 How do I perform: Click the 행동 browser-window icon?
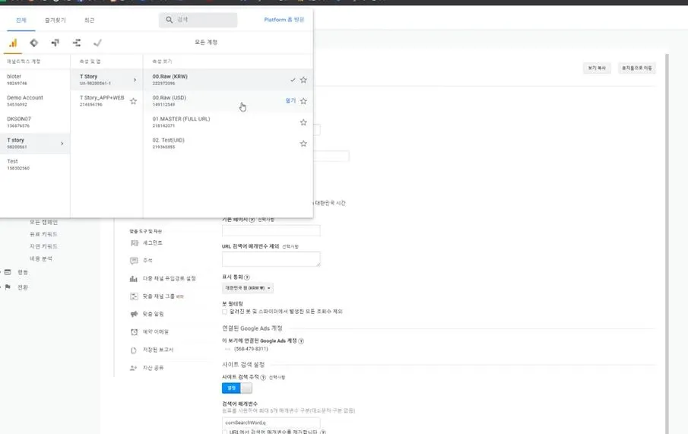8,272
